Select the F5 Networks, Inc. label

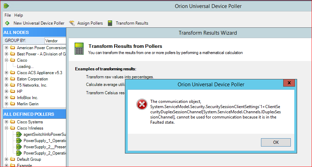click(x=32, y=85)
